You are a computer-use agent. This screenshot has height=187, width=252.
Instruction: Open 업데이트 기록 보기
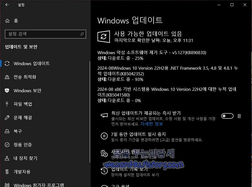point(129,169)
